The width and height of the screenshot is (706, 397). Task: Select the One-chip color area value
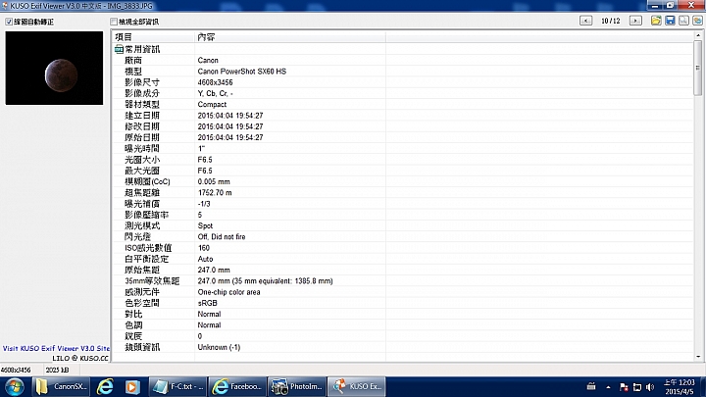pos(228,292)
